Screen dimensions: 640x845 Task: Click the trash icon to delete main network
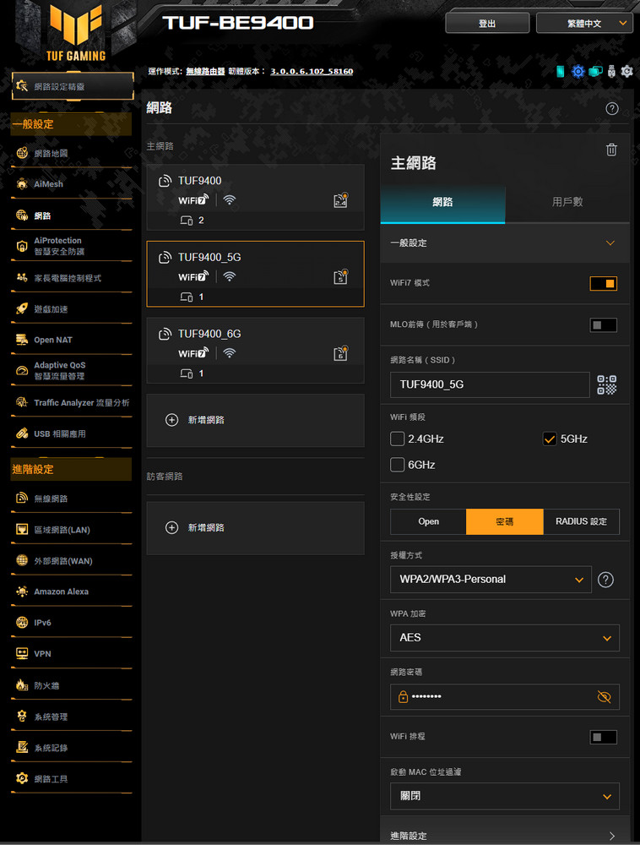[x=611, y=150]
